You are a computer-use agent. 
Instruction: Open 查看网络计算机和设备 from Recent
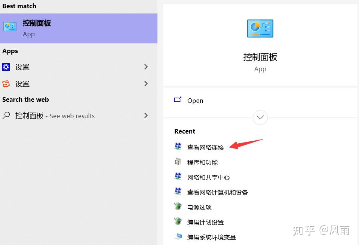[218, 192]
